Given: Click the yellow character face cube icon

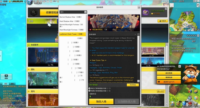Looking at the screenshot, I should pos(196,91).
